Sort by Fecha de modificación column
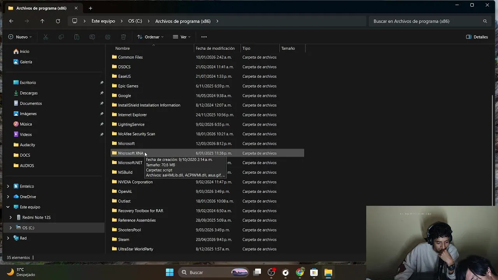This screenshot has width=498, height=280. tap(215, 48)
